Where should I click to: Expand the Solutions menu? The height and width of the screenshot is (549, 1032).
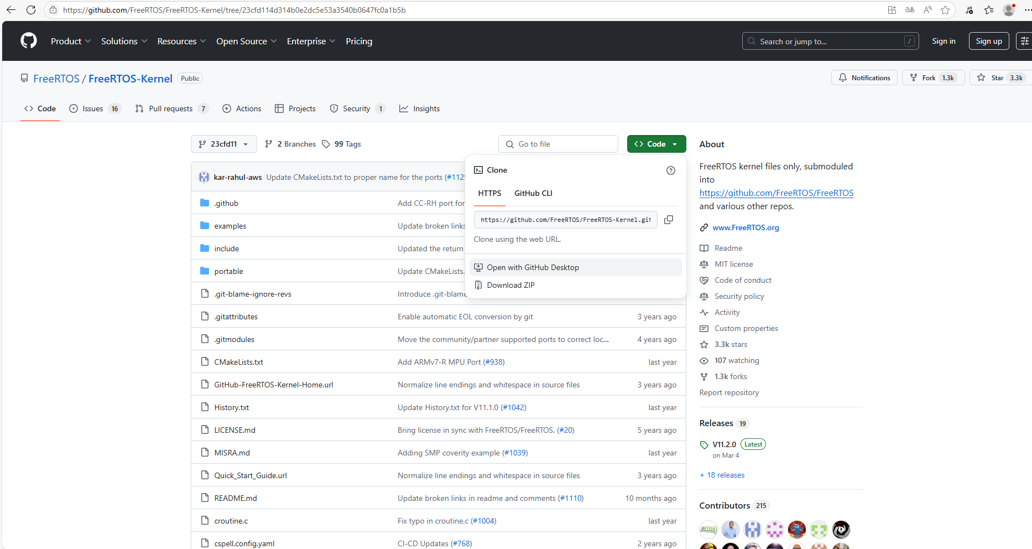pos(124,41)
